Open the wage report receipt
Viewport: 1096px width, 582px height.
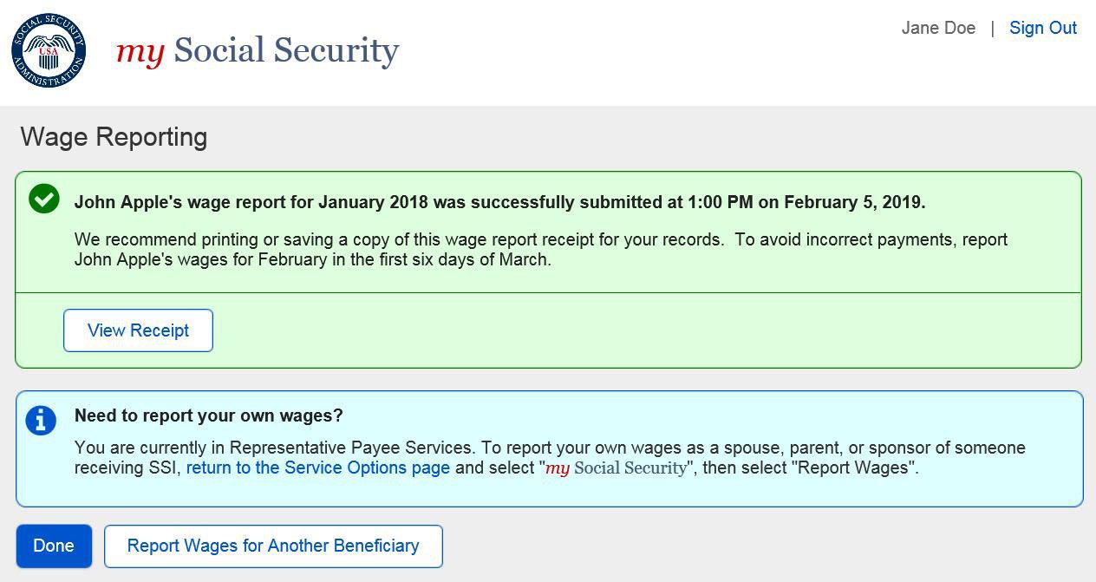(x=138, y=330)
